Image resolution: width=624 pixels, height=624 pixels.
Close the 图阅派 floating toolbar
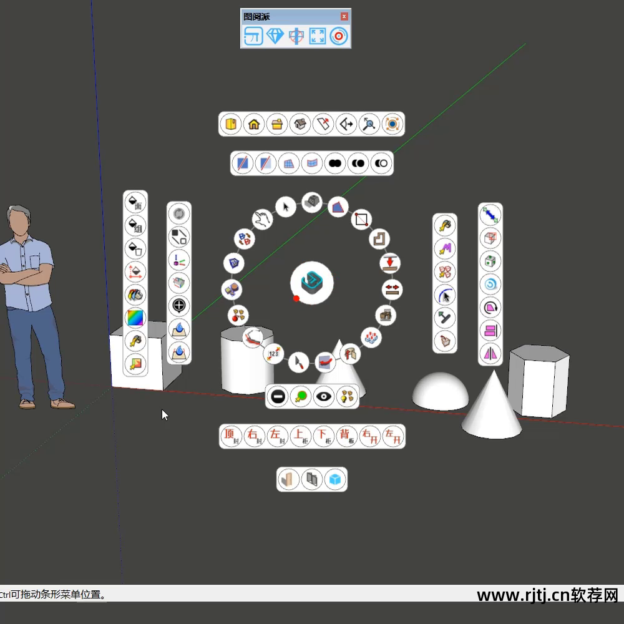(x=344, y=17)
